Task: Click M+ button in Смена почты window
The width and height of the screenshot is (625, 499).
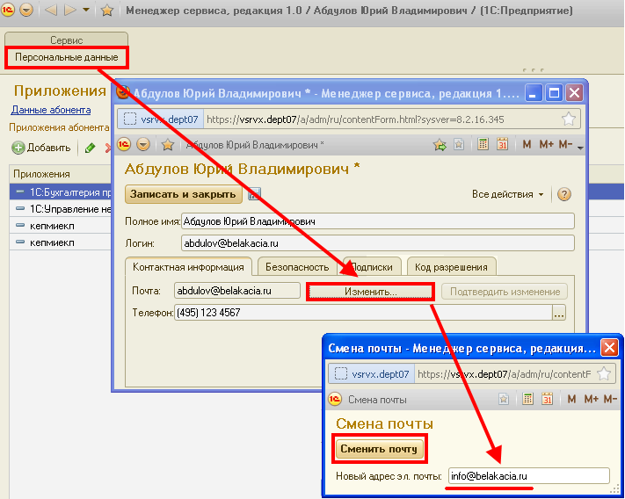Action: (x=591, y=399)
